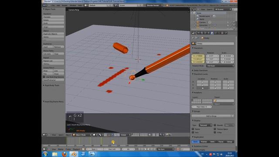Open the Blender Render engine dropdown

coord(154,5)
